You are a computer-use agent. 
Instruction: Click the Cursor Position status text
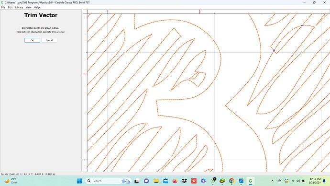[x=28, y=174]
